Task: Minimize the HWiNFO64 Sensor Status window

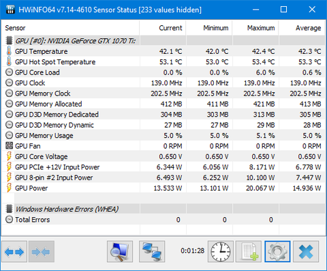Action: (256, 10)
